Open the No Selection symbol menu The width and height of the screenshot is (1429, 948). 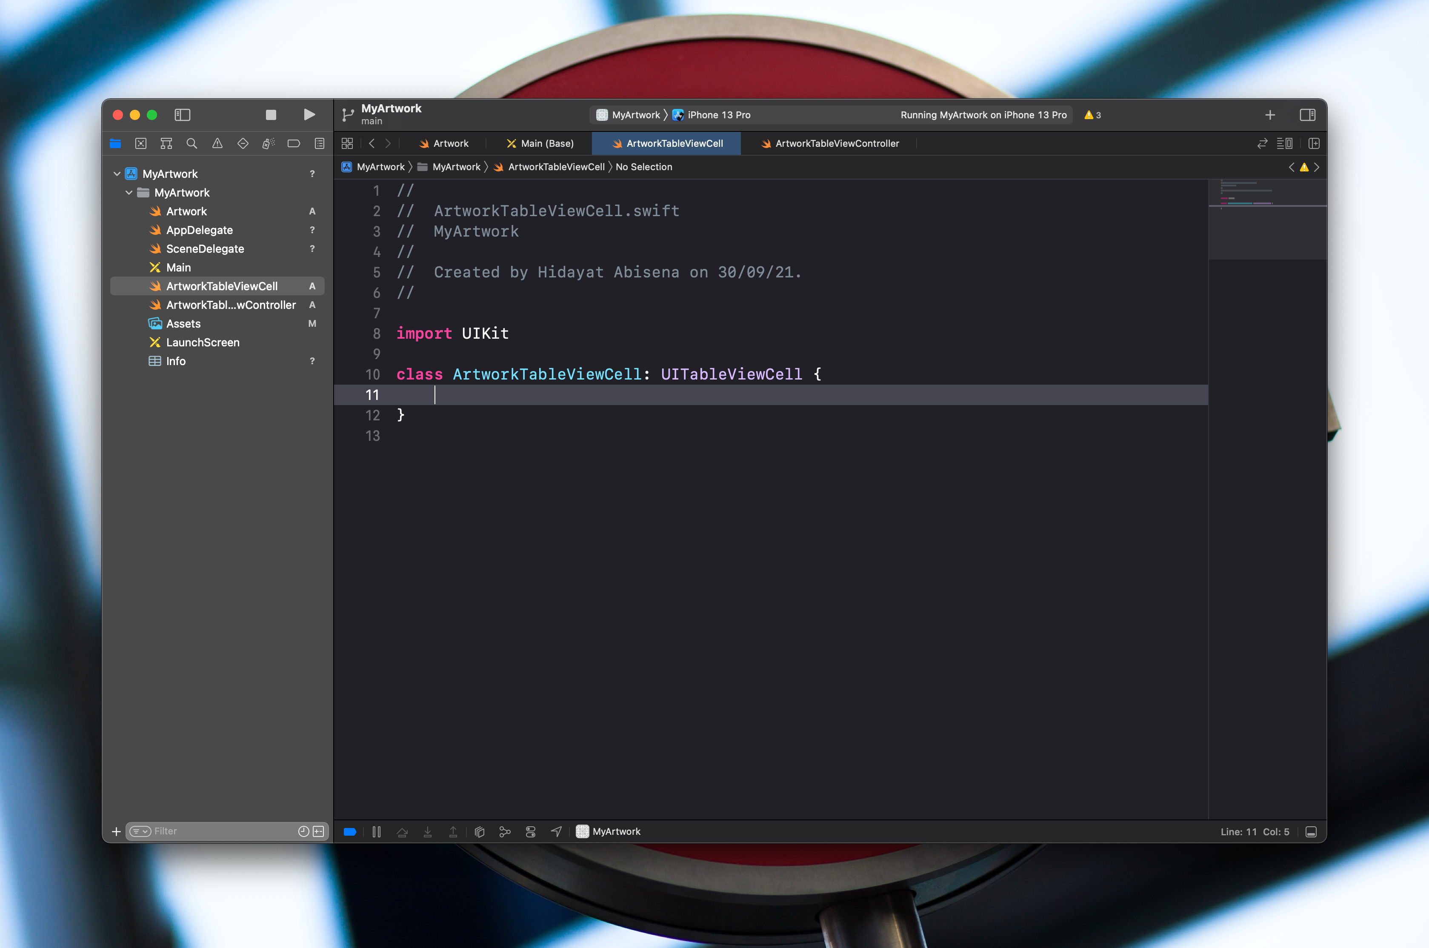[x=644, y=167]
